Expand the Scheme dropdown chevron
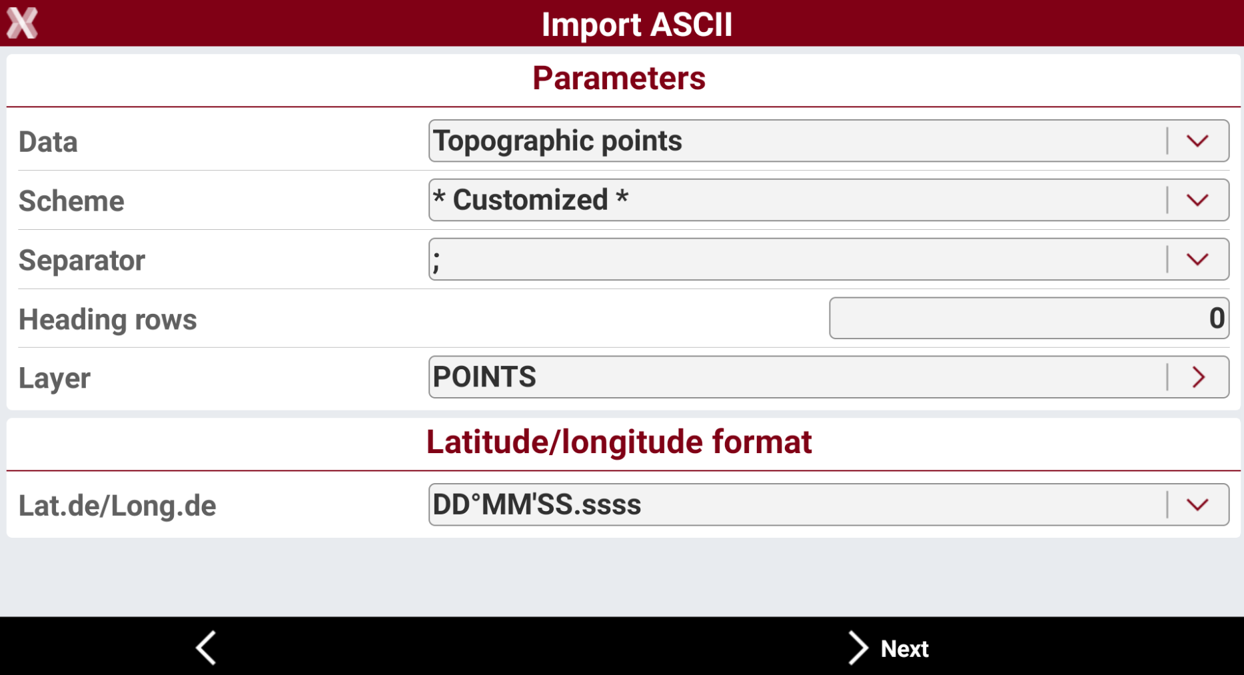This screenshot has height=675, width=1244. coord(1197,200)
